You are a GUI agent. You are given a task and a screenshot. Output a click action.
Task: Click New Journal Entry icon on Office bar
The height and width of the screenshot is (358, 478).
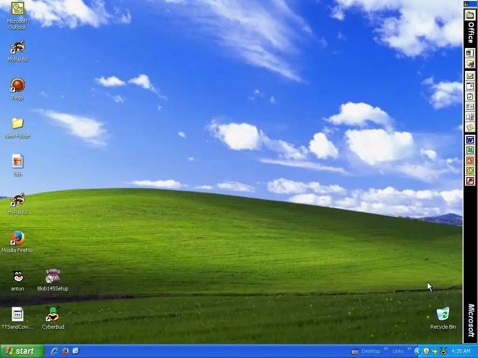pyautogui.click(x=470, y=117)
